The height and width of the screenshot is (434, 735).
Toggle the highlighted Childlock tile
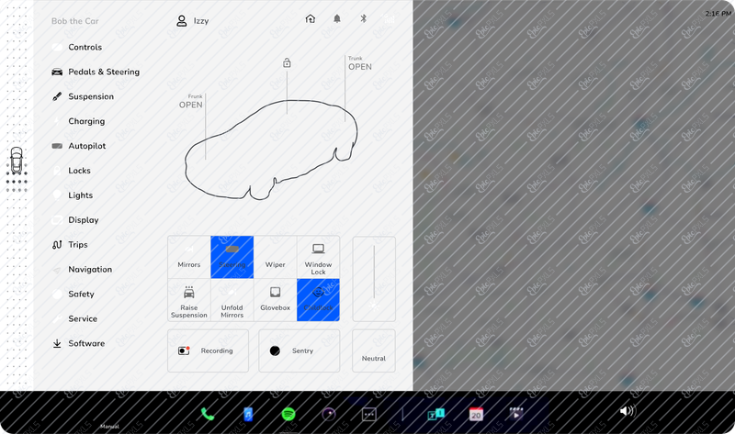(318, 300)
